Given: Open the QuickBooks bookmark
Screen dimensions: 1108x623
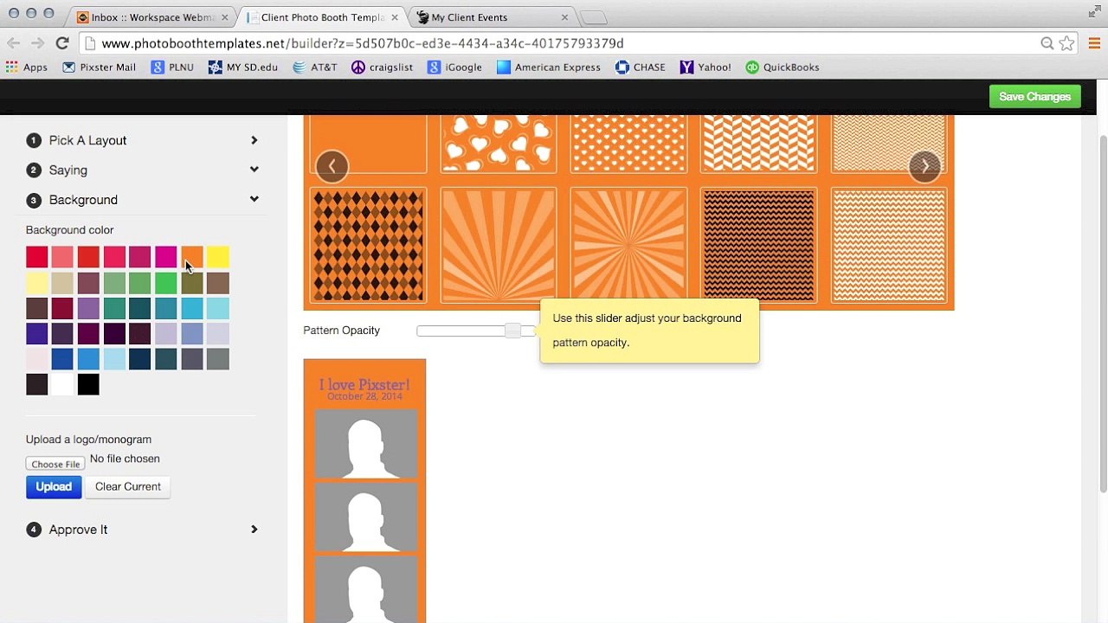Looking at the screenshot, I should (x=783, y=67).
